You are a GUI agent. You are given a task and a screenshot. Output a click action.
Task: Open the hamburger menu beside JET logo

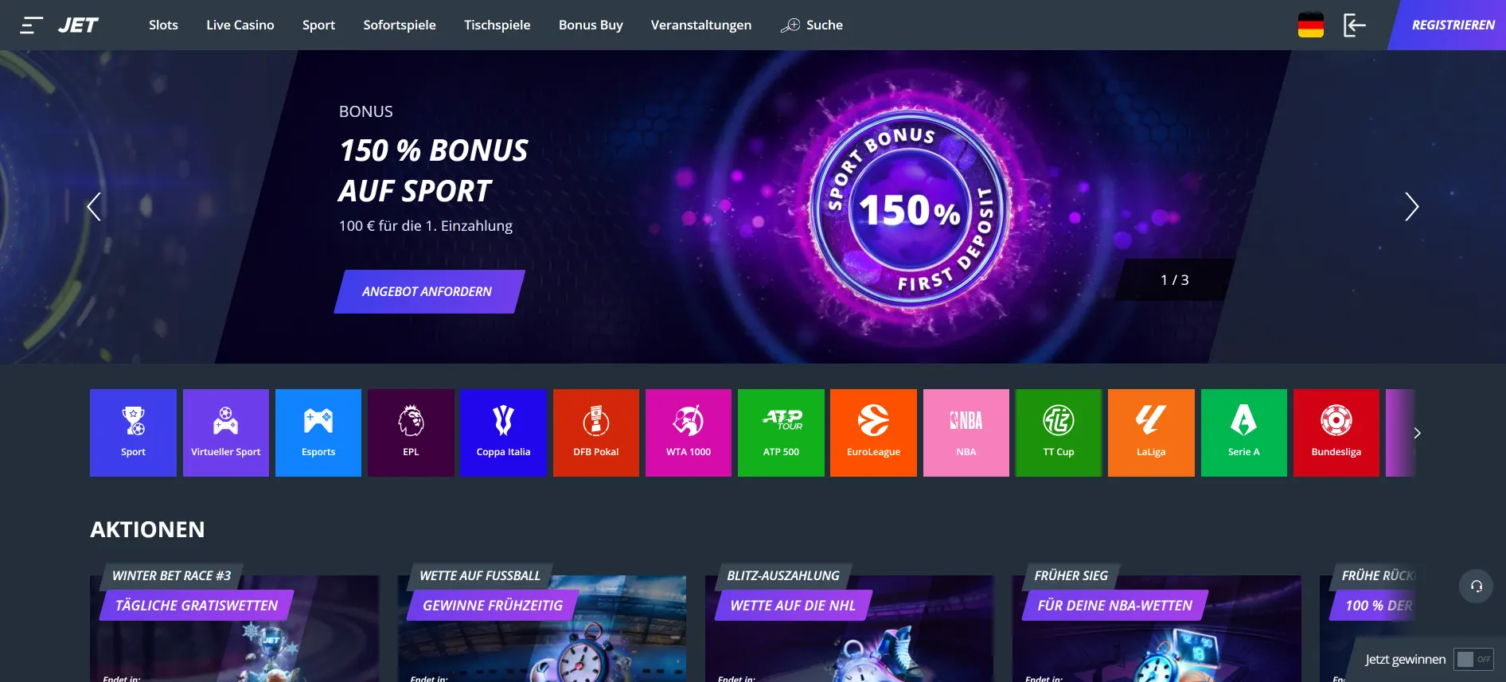[31, 25]
